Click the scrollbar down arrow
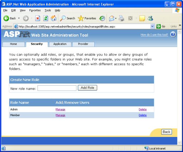This screenshot has height=152, width=183. [x=179, y=142]
